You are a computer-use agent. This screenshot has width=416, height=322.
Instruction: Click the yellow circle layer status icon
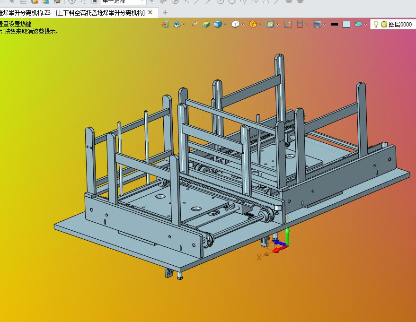(384, 25)
